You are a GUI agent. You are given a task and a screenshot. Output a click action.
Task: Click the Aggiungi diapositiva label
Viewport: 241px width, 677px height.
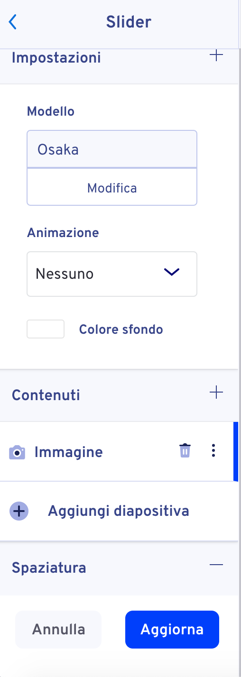119,511
